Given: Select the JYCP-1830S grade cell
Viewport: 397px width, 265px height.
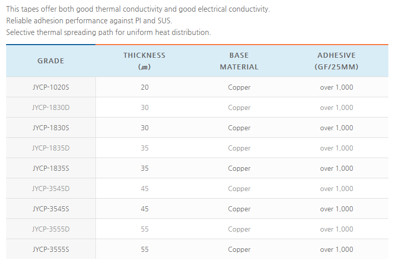Looking at the screenshot, I should 51,128.
